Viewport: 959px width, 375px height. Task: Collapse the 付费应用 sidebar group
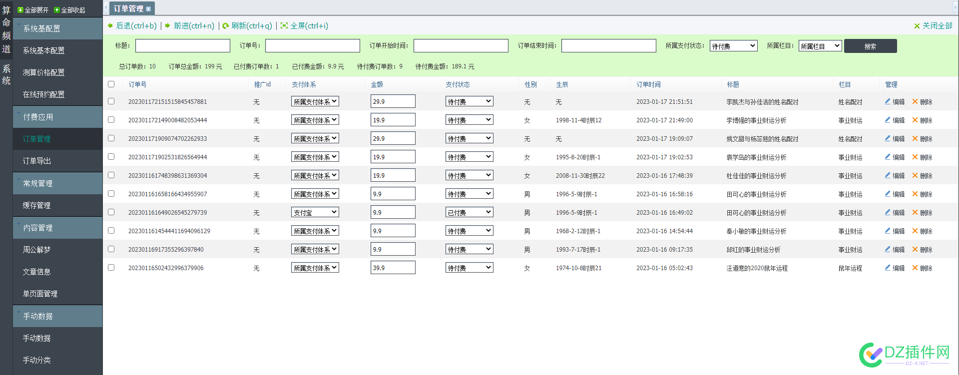pos(58,117)
